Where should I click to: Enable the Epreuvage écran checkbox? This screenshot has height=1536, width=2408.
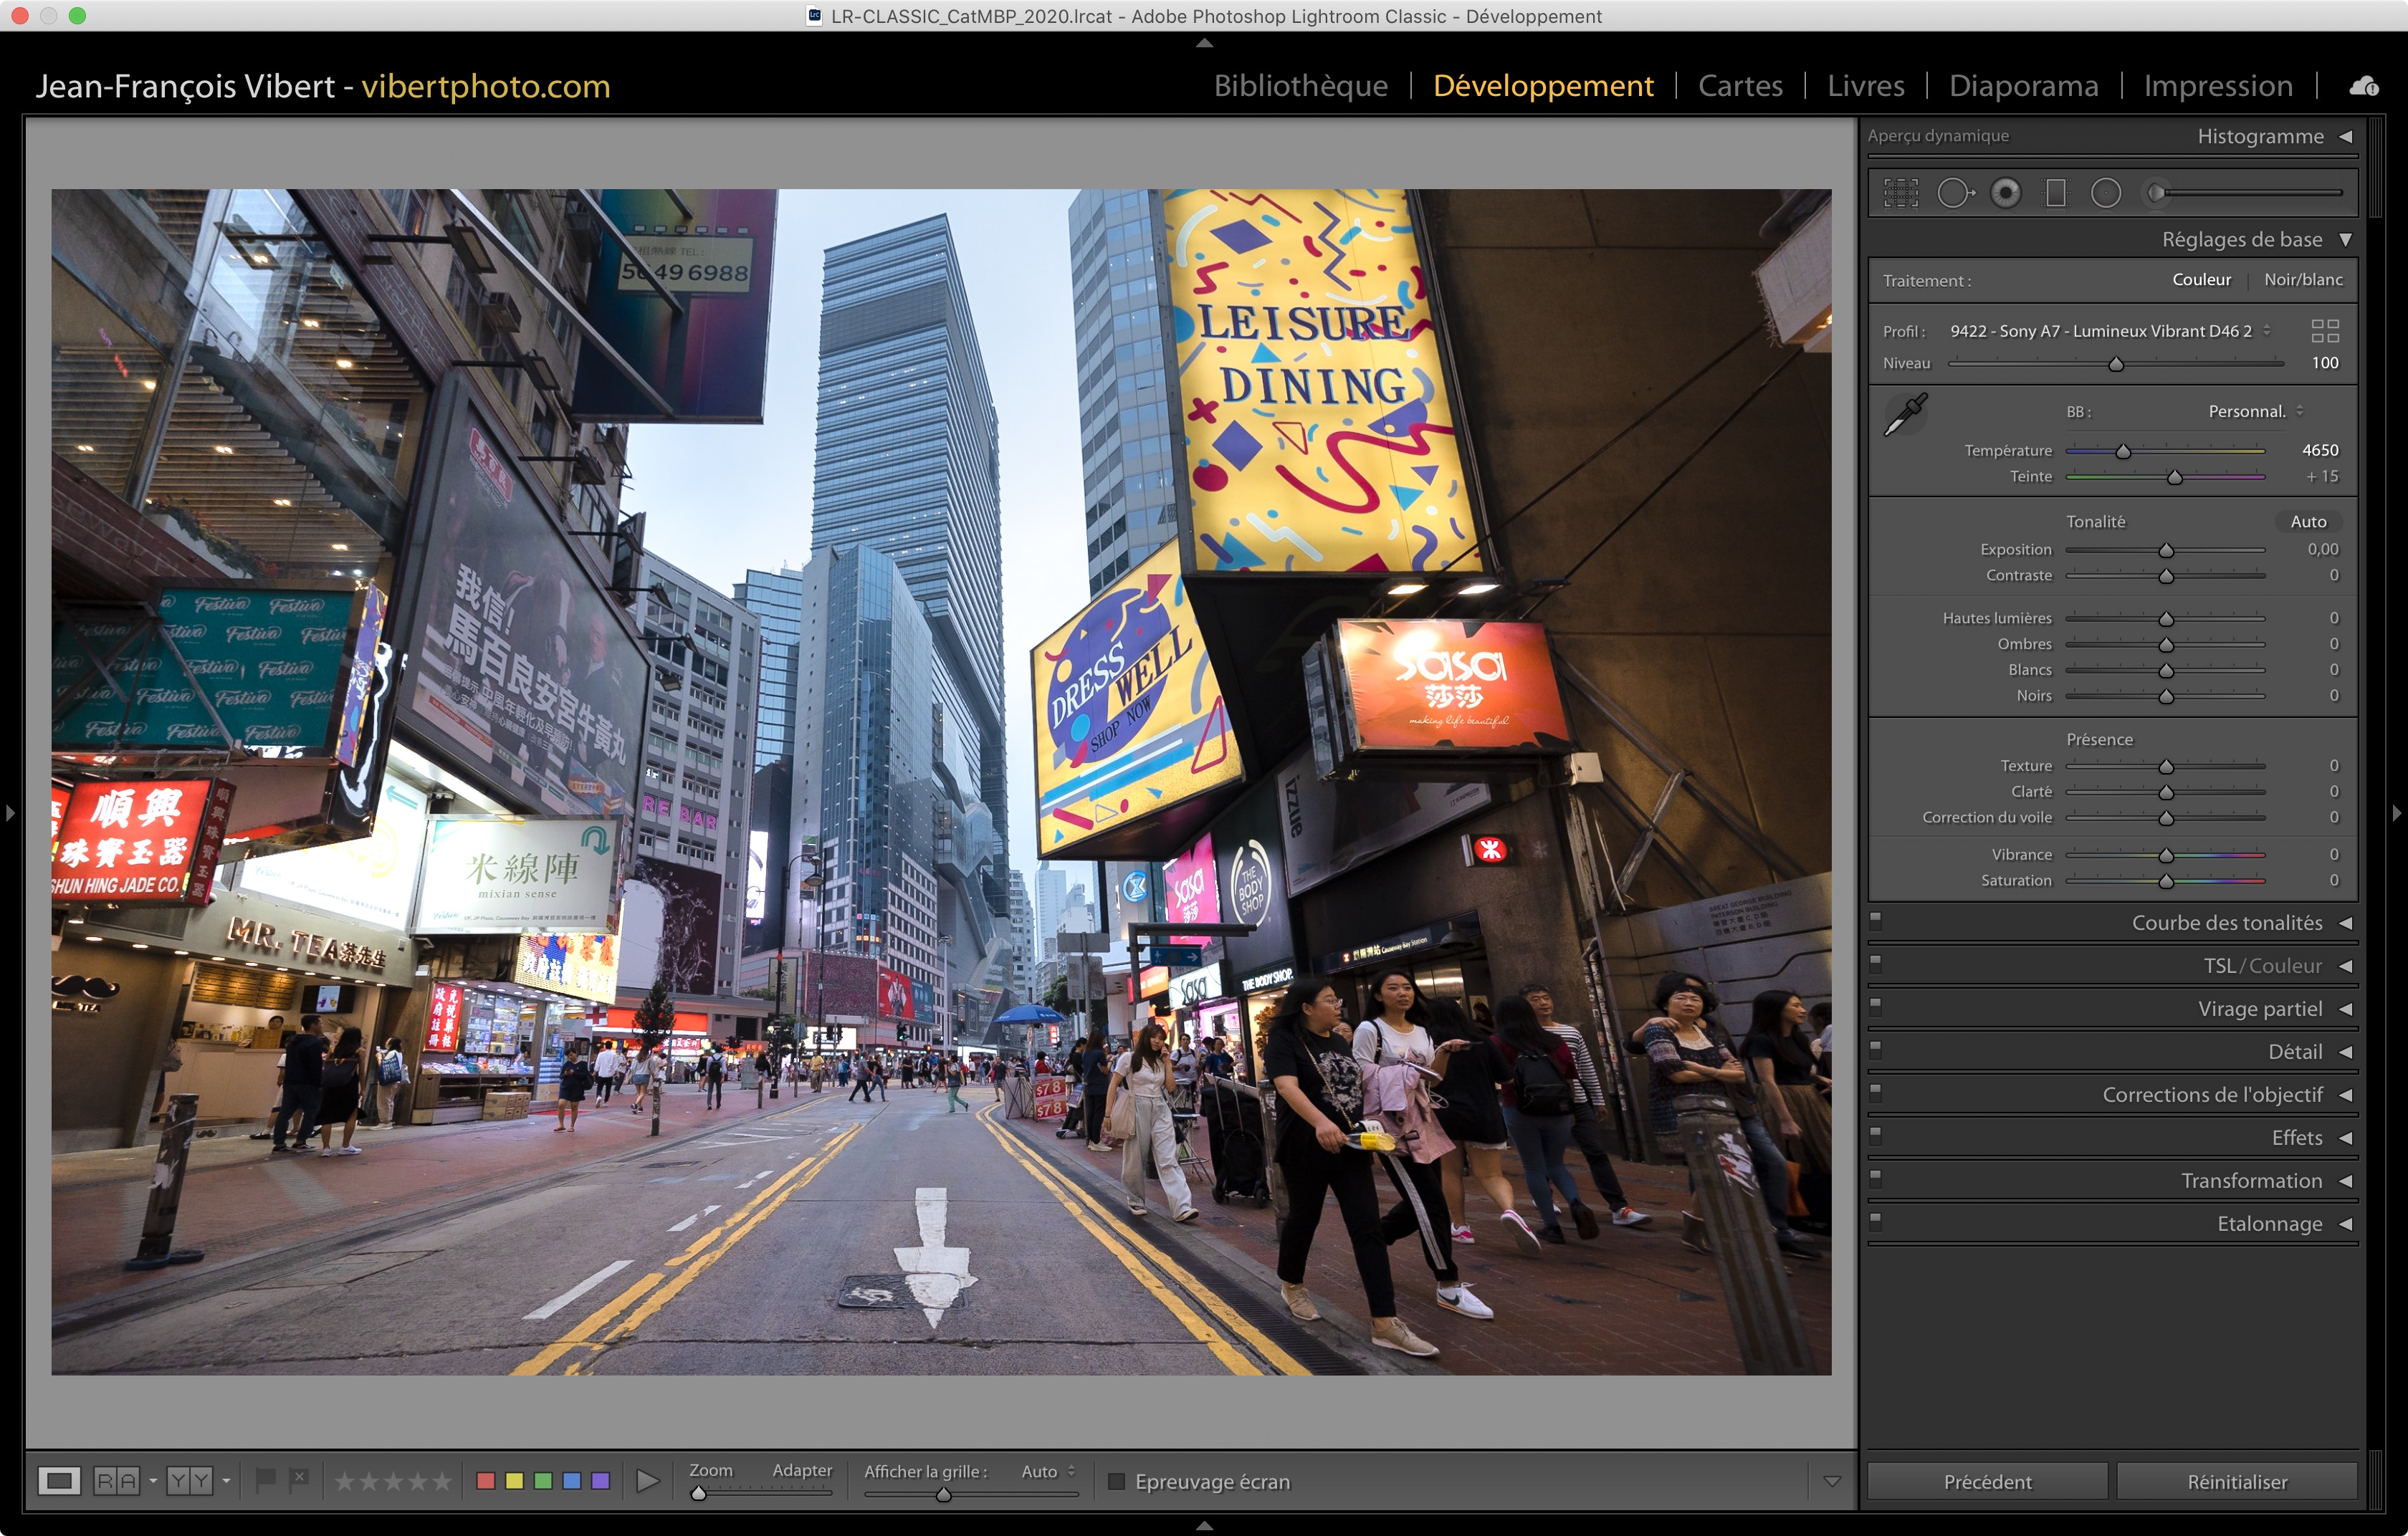click(1117, 1481)
